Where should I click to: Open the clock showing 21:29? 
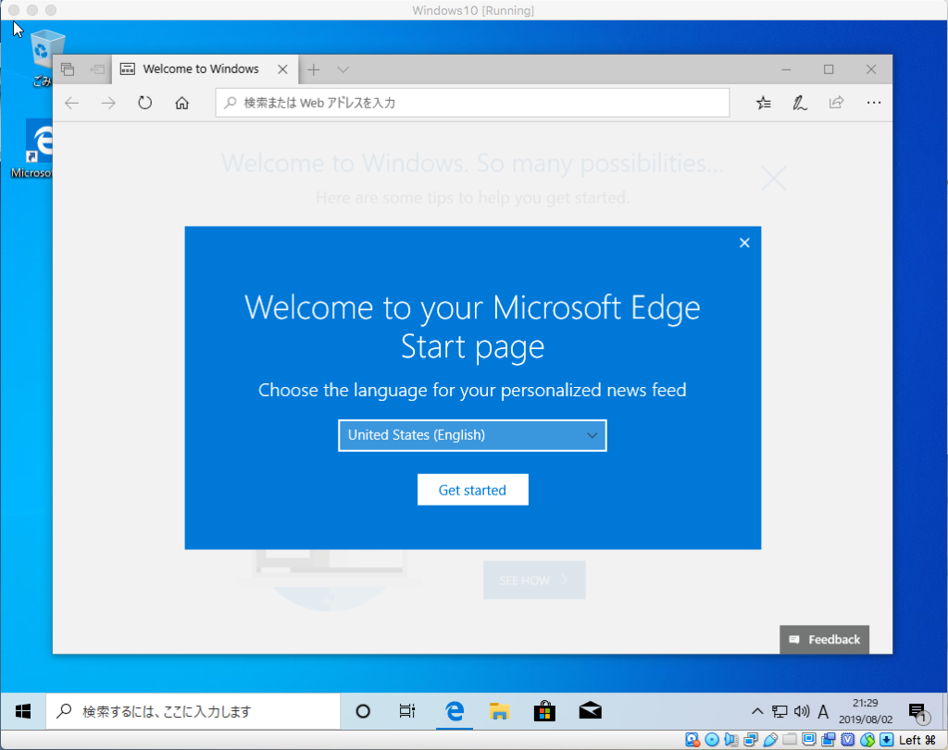866,711
